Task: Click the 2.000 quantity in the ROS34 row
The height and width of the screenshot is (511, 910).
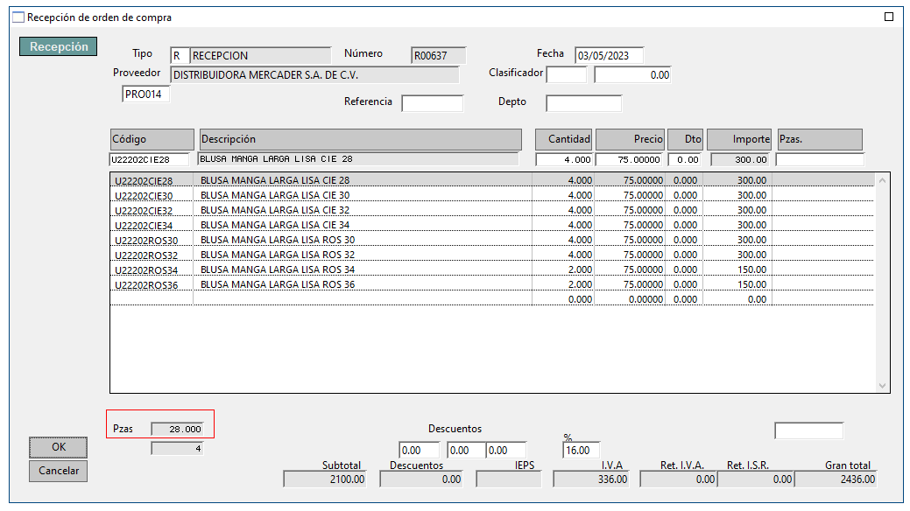Action: (x=580, y=269)
